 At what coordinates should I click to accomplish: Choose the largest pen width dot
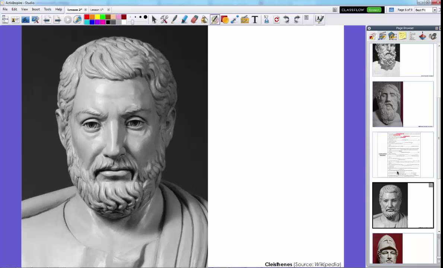[x=145, y=17]
